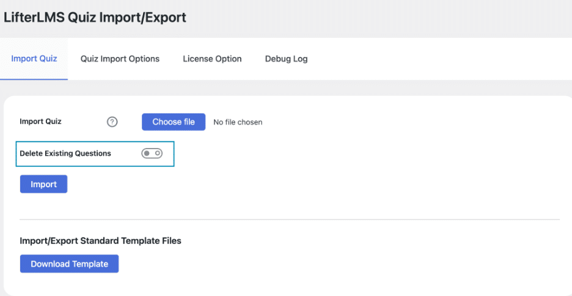Click the 'No file chosen' text
This screenshot has width=572, height=296.
pyautogui.click(x=238, y=122)
